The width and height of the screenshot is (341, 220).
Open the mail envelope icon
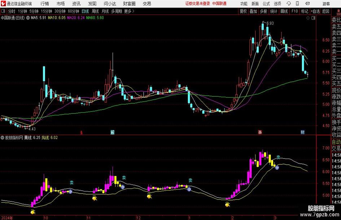(307, 4)
